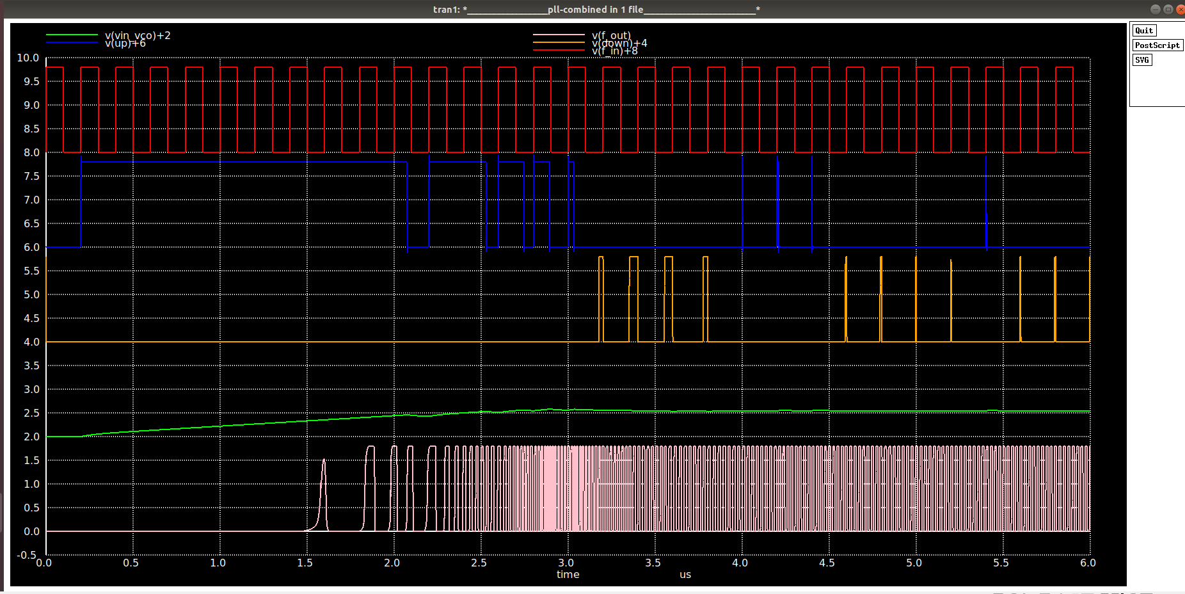
Task: Click the 6.0 x-axis tick label
Action: 1088,563
